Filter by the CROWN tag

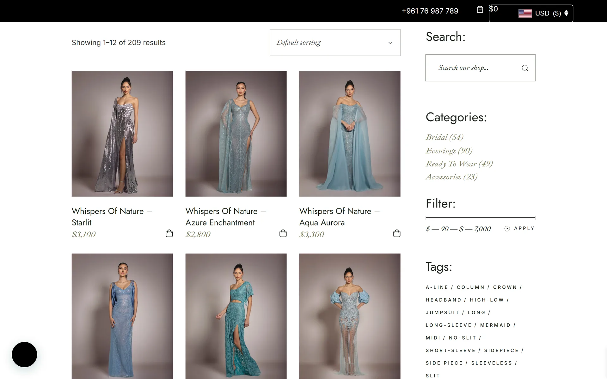tap(505, 287)
